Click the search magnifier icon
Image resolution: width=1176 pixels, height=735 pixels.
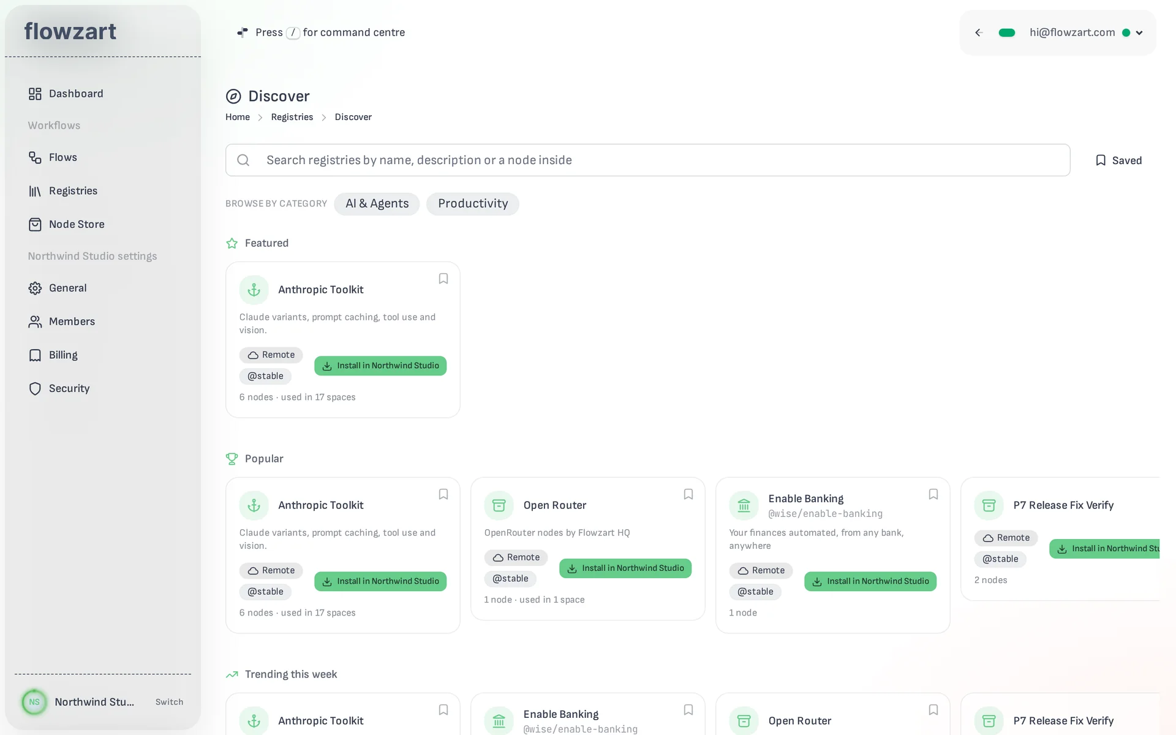243,160
